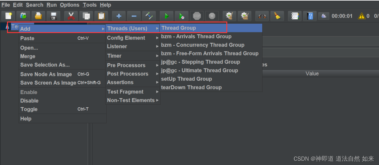The width and height of the screenshot is (379, 165).
Task: Expand the Pre Processors submenu
Action: [133, 65]
